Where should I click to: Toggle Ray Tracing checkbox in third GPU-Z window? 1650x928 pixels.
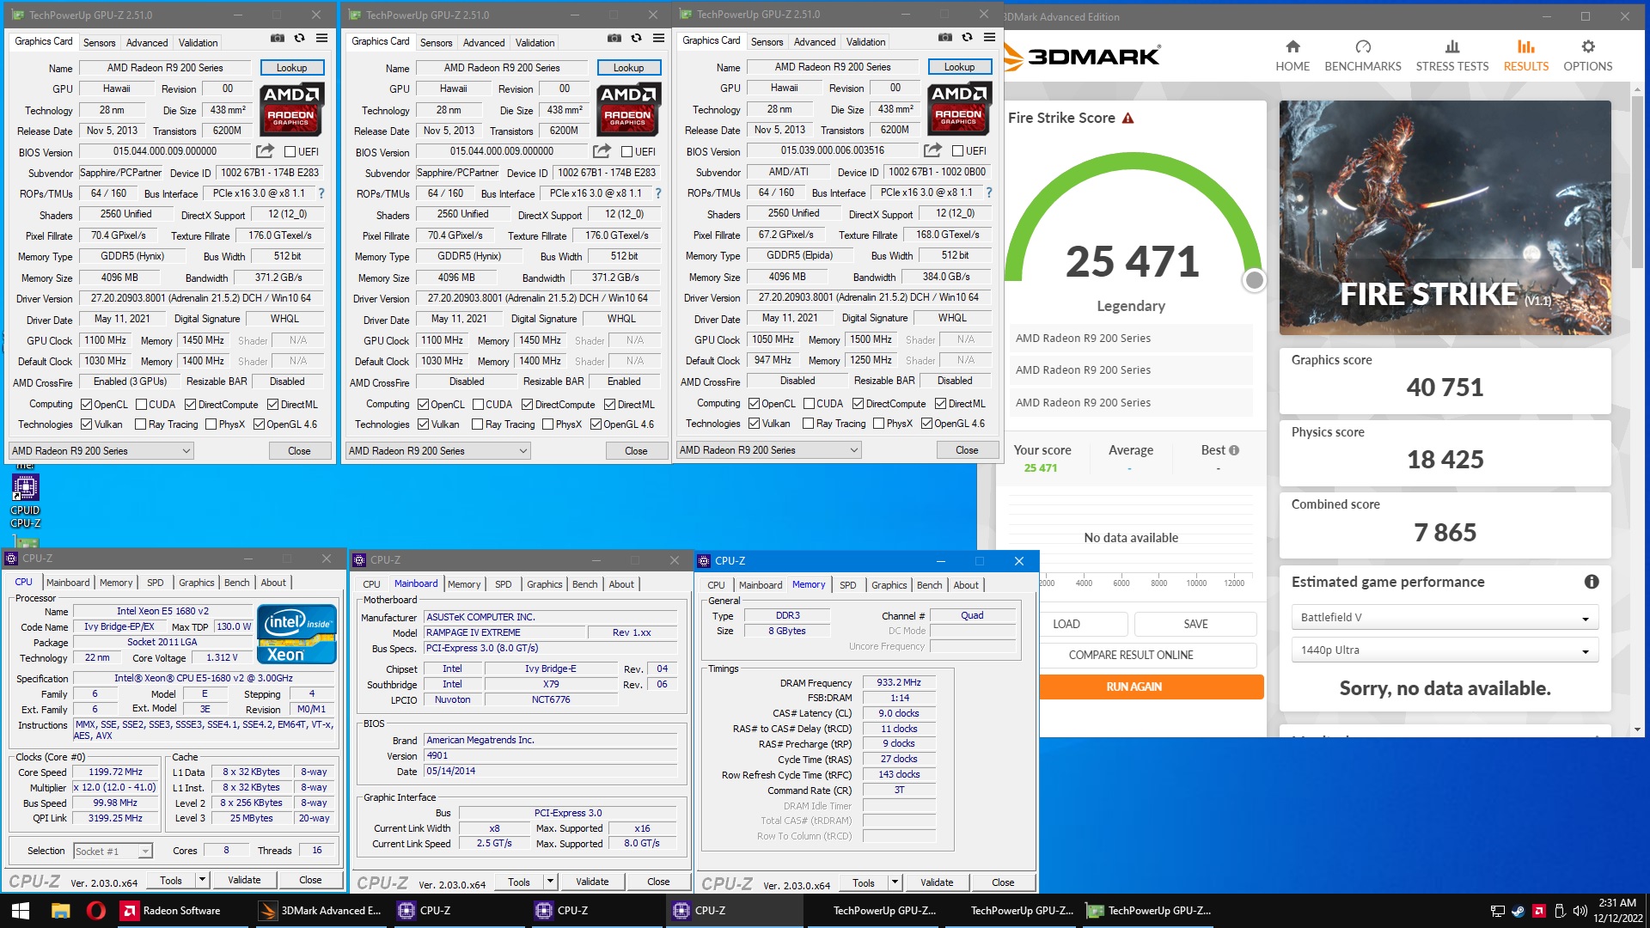808,424
